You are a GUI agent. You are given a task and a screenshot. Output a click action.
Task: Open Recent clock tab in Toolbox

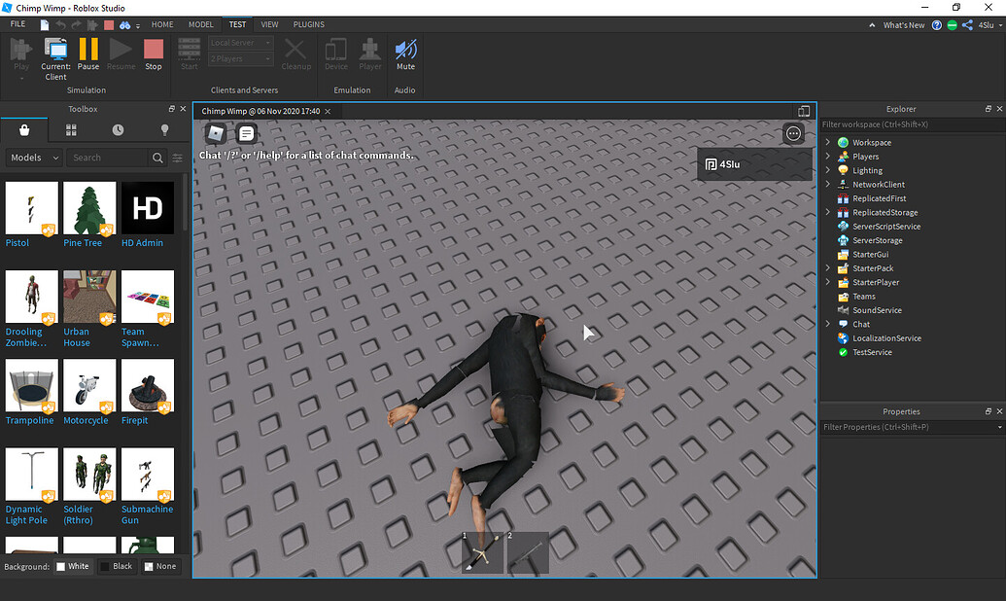(x=118, y=130)
